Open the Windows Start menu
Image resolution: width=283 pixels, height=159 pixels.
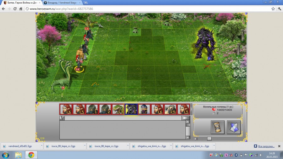(x=5, y=155)
